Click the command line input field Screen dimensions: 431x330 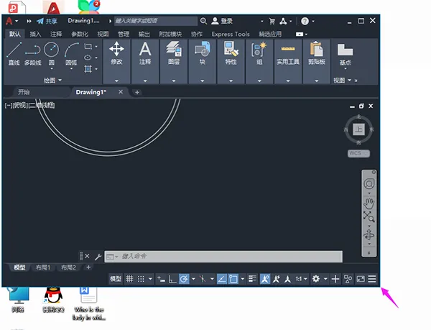coord(223,257)
